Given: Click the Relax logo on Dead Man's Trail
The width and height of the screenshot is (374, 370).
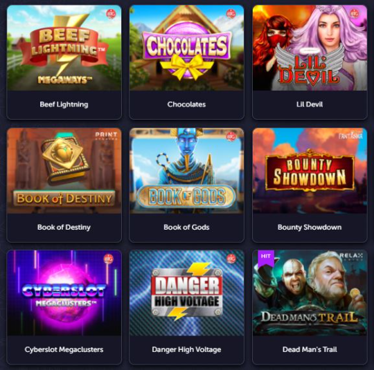Looking at the screenshot, I should [x=351, y=257].
